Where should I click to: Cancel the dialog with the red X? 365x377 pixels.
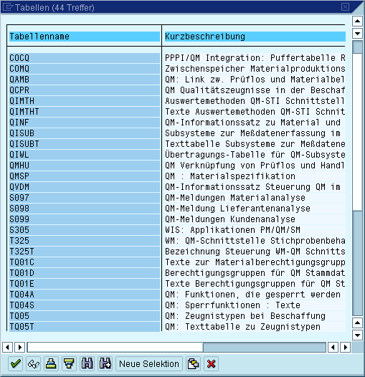point(211,363)
